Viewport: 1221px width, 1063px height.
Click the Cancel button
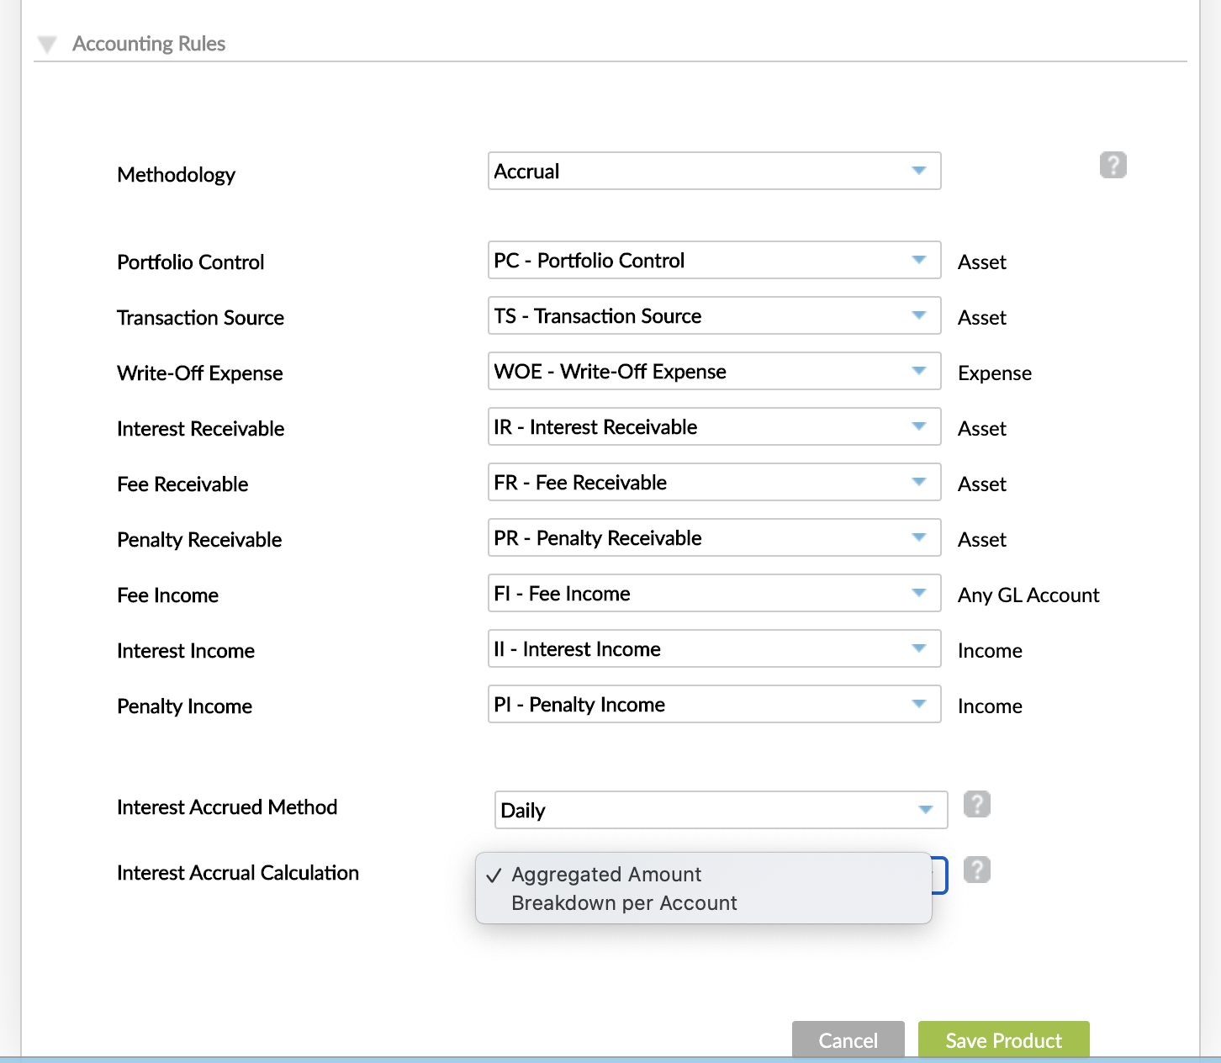[847, 1040]
